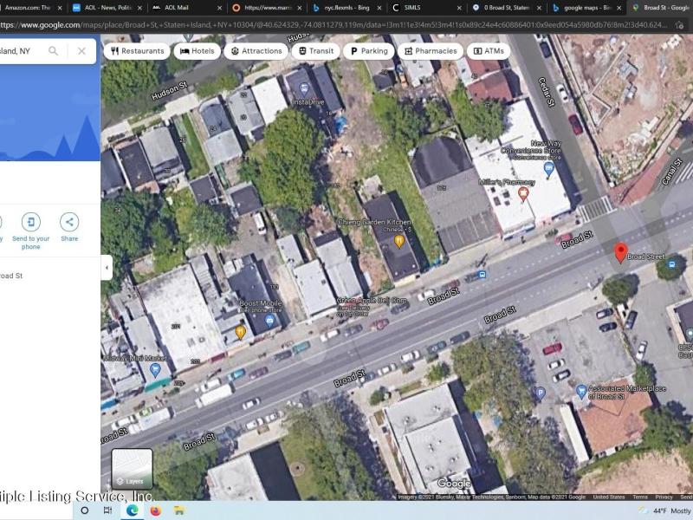Image resolution: width=693 pixels, height=520 pixels.
Task: Close the nyc.flexmls Bing tab
Action: (x=379, y=8)
